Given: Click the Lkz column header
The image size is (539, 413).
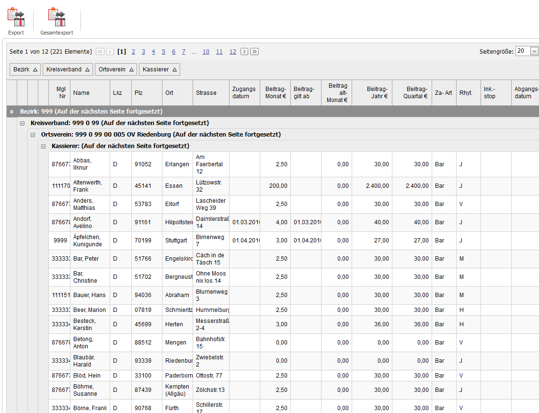Looking at the screenshot, I should [121, 93].
